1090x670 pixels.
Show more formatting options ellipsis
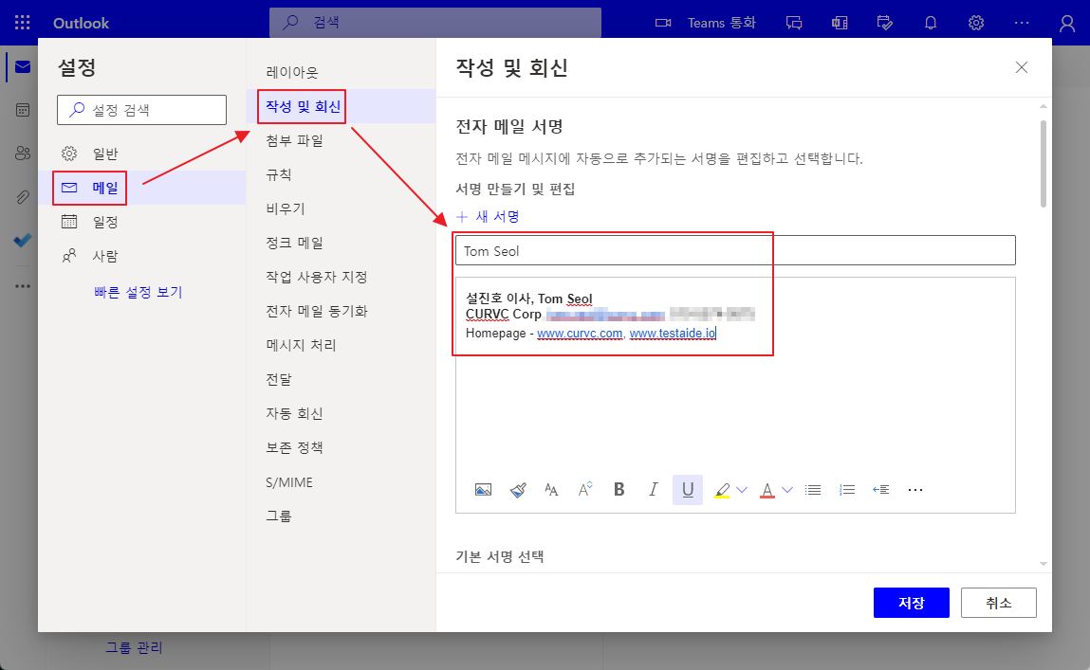point(915,490)
